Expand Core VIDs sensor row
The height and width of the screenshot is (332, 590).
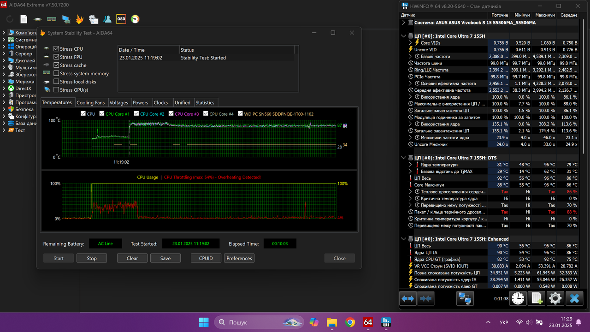pos(411,43)
